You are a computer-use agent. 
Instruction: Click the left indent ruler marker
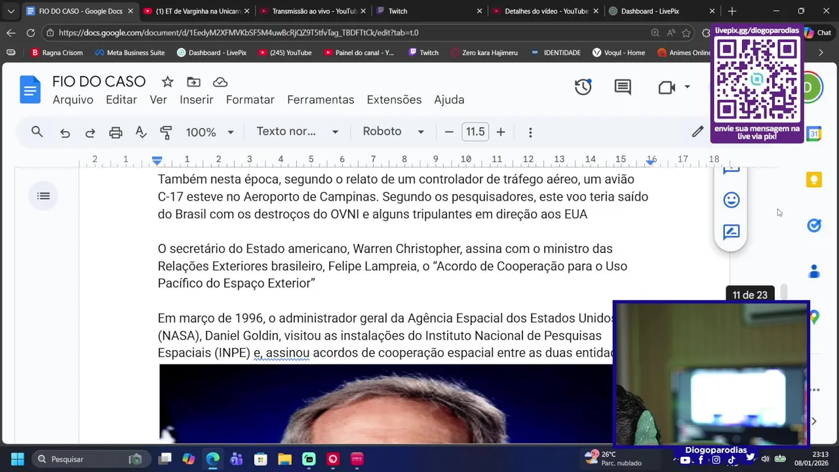pos(157,161)
